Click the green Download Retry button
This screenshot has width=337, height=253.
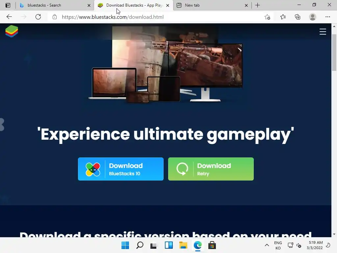click(211, 169)
